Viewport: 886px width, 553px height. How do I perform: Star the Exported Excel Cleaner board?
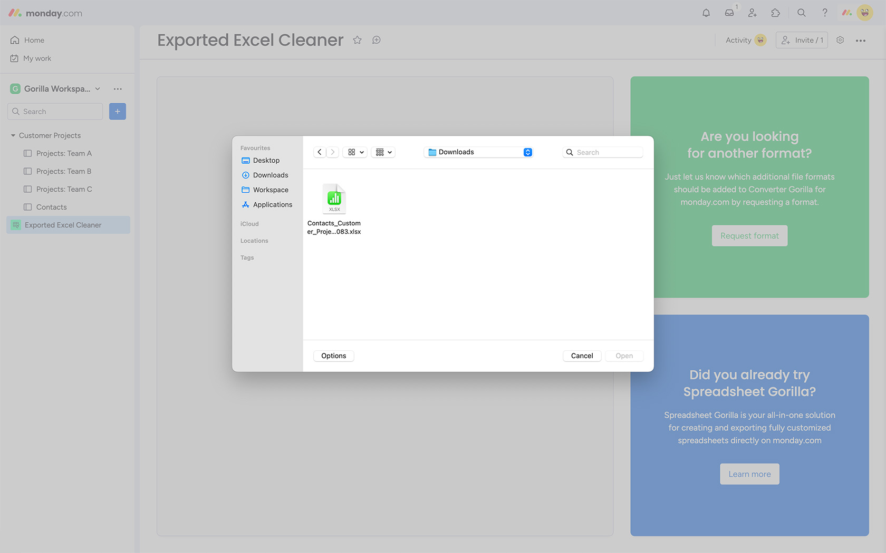click(358, 40)
